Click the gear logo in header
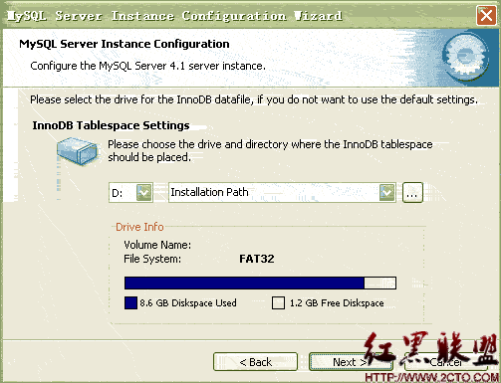The image size is (501, 383). (x=465, y=57)
